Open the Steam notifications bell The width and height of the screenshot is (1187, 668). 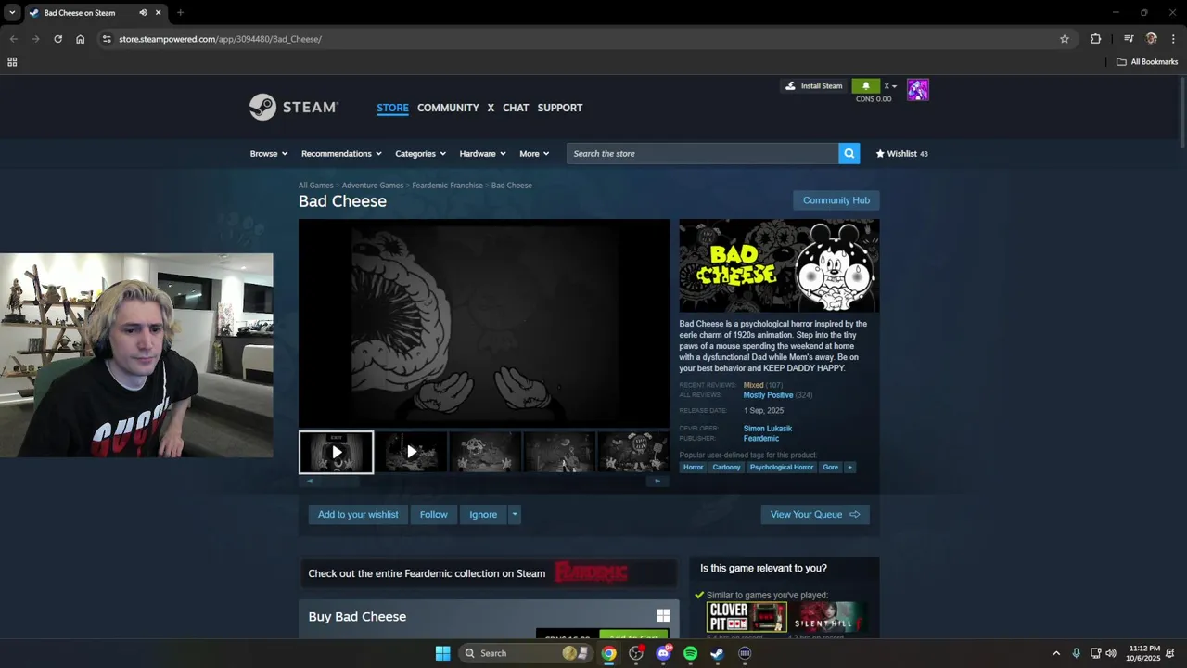point(866,86)
